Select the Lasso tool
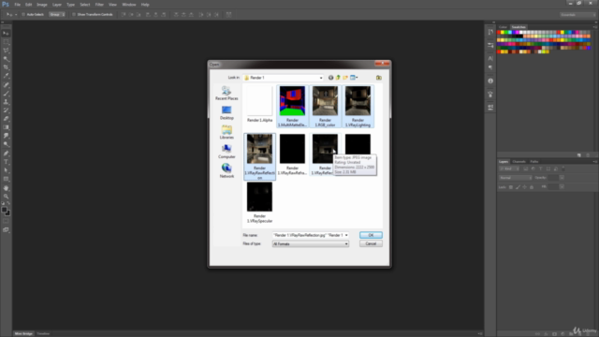Viewport: 599px width, 337px height. 6,51
